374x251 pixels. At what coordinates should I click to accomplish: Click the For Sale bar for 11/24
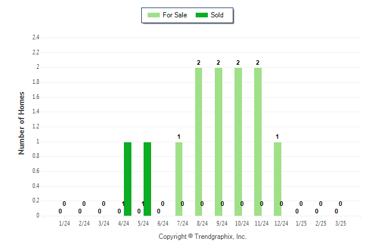(258, 142)
